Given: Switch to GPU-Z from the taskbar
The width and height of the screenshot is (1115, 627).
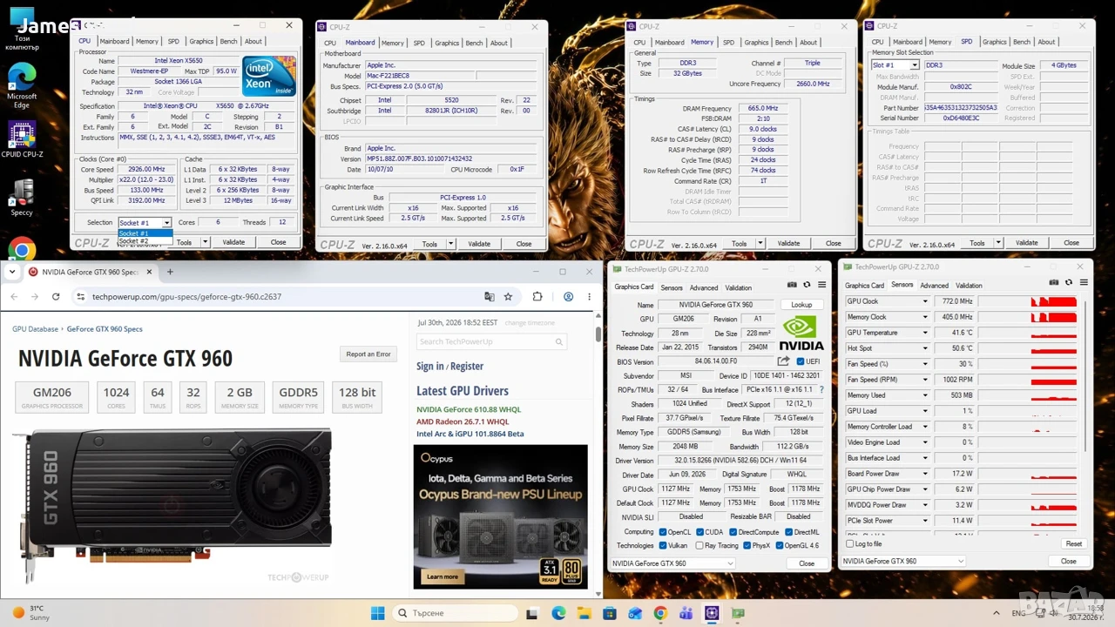Looking at the screenshot, I should point(737,613).
